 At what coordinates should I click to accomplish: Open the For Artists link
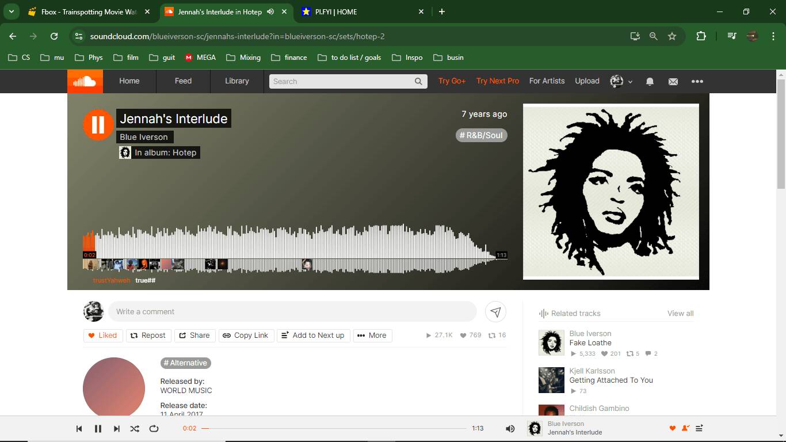tap(547, 81)
